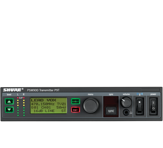Click the level label
This screenshot has height=148, width=163.
[9, 95]
